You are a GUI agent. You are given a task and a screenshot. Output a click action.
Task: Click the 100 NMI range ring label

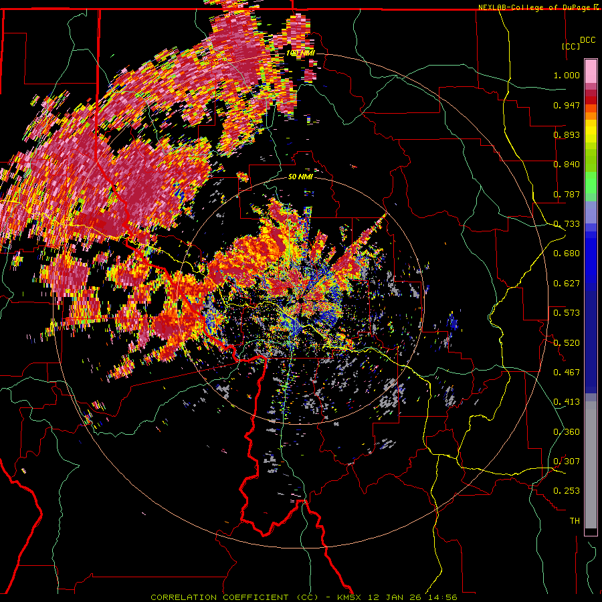point(300,53)
